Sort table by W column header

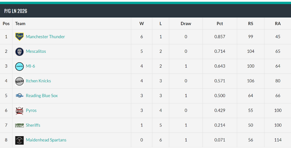click(142, 23)
